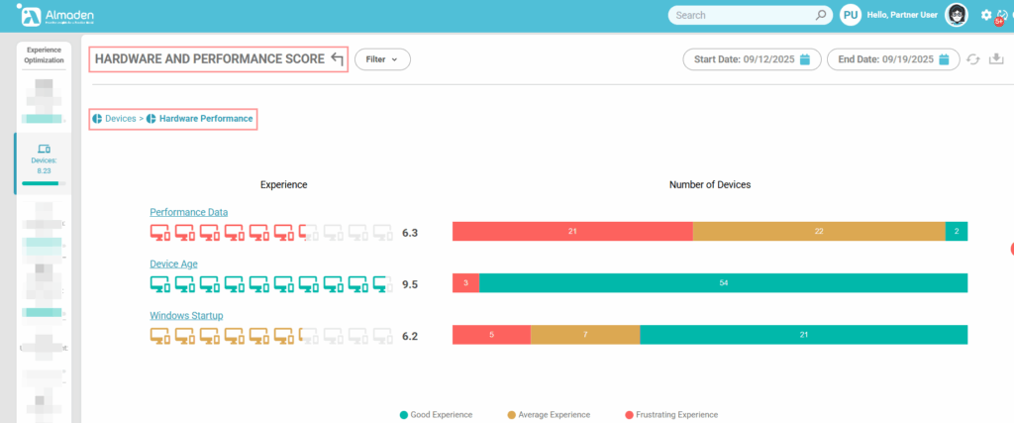The image size is (1014, 423).
Task: Open the Device Age link
Action: click(x=174, y=264)
